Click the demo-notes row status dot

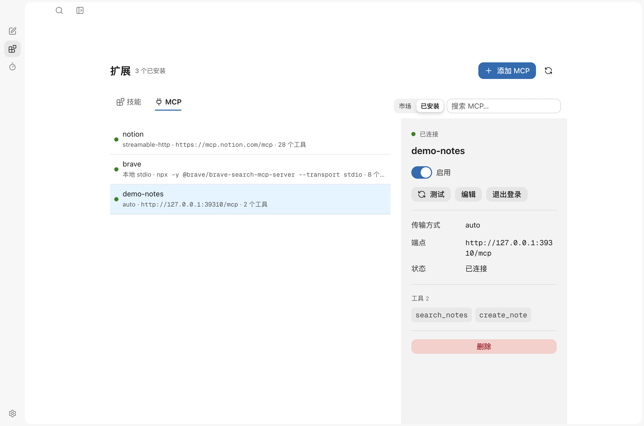coord(116,199)
